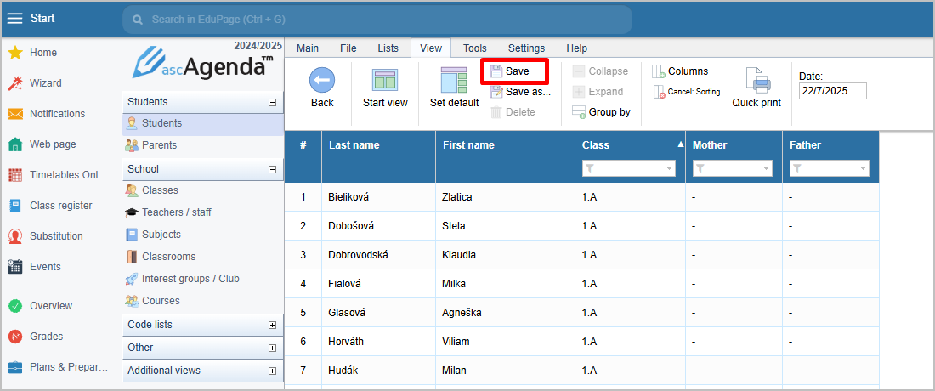The height and width of the screenshot is (391, 935).
Task: Click the Group by button
Action: click(601, 112)
